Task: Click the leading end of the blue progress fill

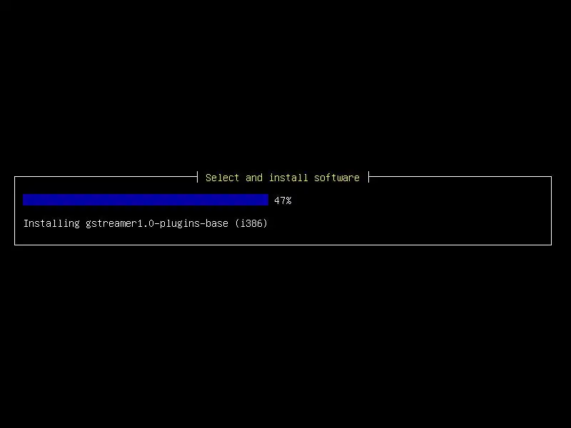Action: pyautogui.click(x=266, y=200)
